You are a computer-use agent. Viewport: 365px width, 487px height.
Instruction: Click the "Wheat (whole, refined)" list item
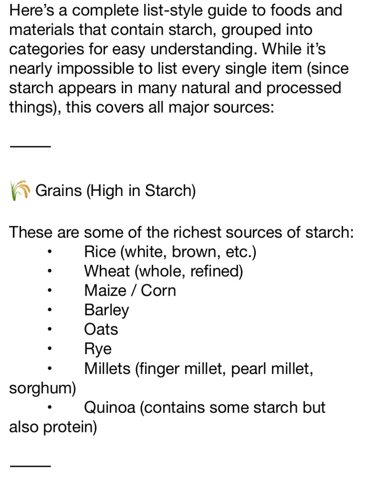[x=163, y=271]
